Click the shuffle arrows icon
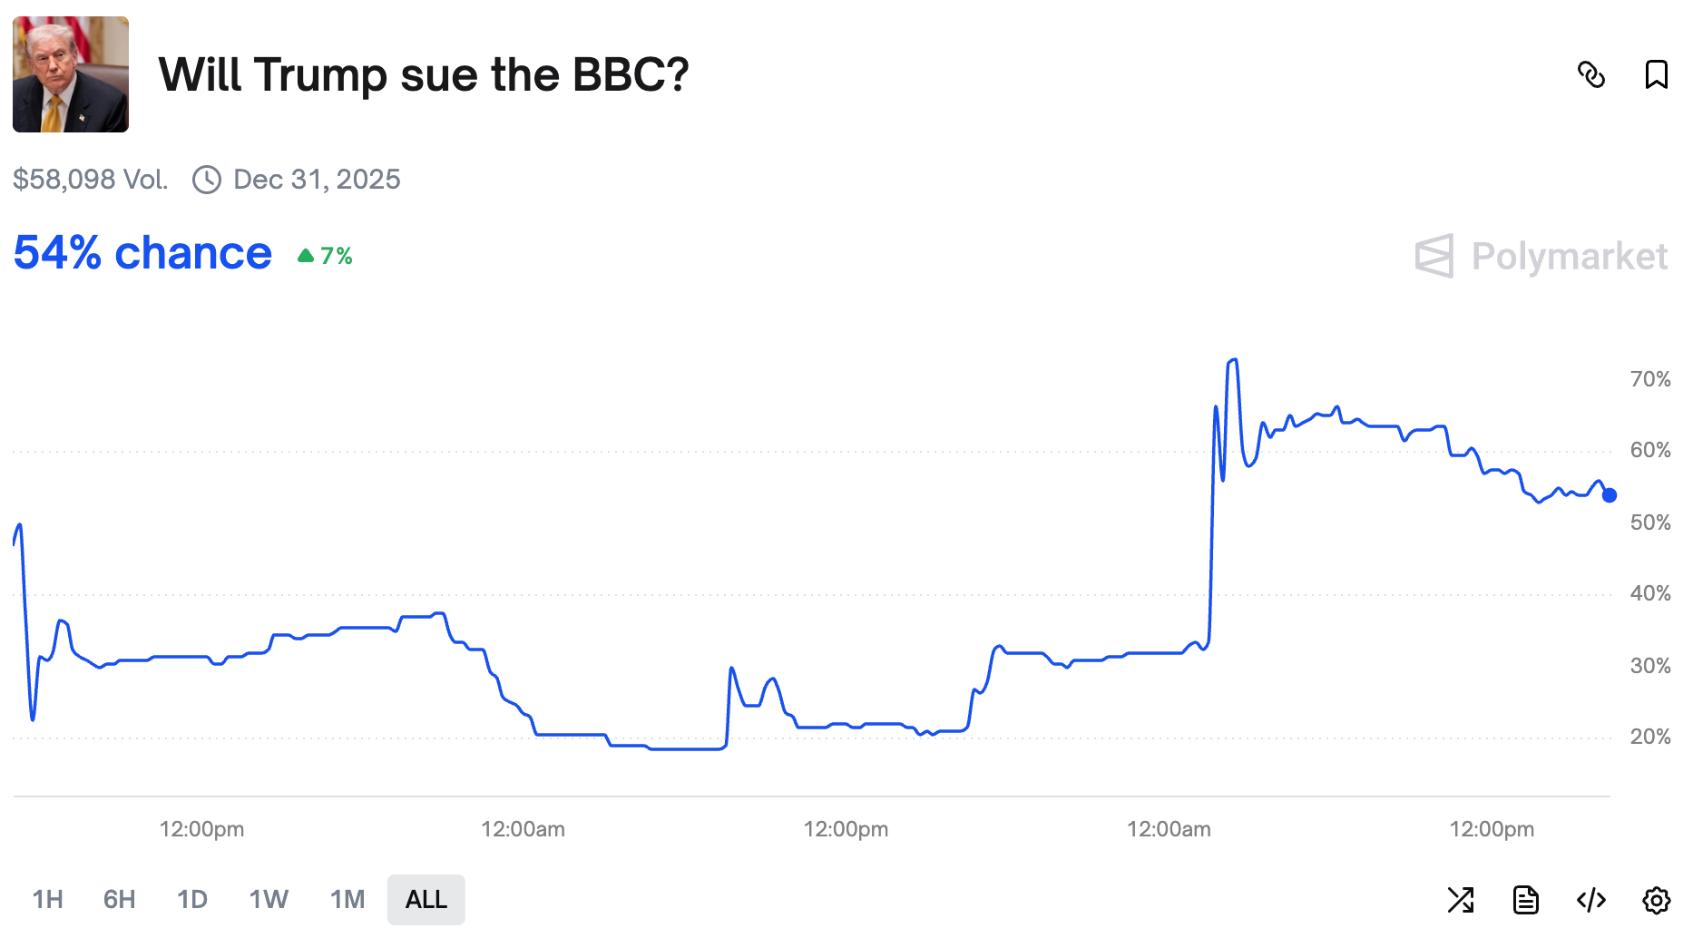The image size is (1693, 938). pyautogui.click(x=1461, y=900)
